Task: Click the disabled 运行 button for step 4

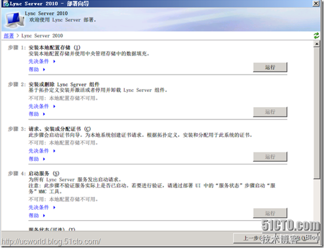Action: (x=270, y=213)
